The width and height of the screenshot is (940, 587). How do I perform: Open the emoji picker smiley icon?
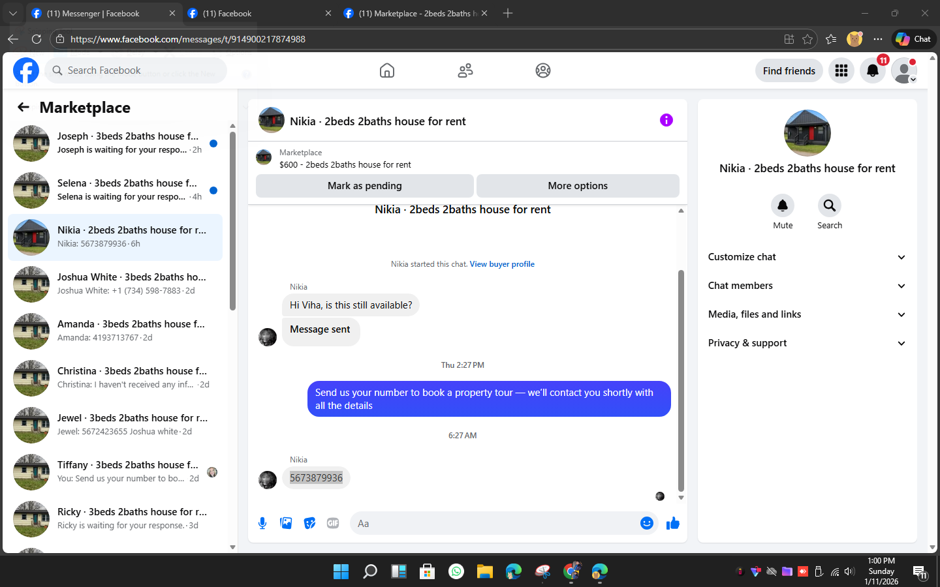(647, 523)
